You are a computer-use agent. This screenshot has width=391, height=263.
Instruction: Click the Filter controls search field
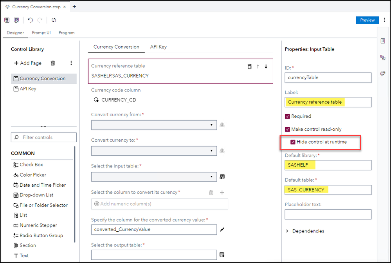(44, 137)
